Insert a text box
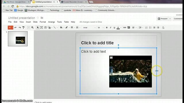 pos(41,27)
